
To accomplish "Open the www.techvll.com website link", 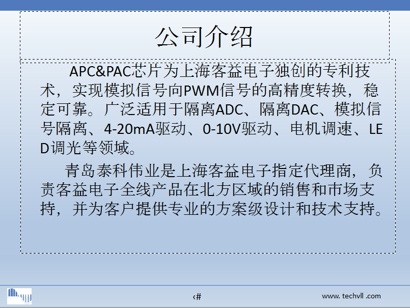I will 351,296.
